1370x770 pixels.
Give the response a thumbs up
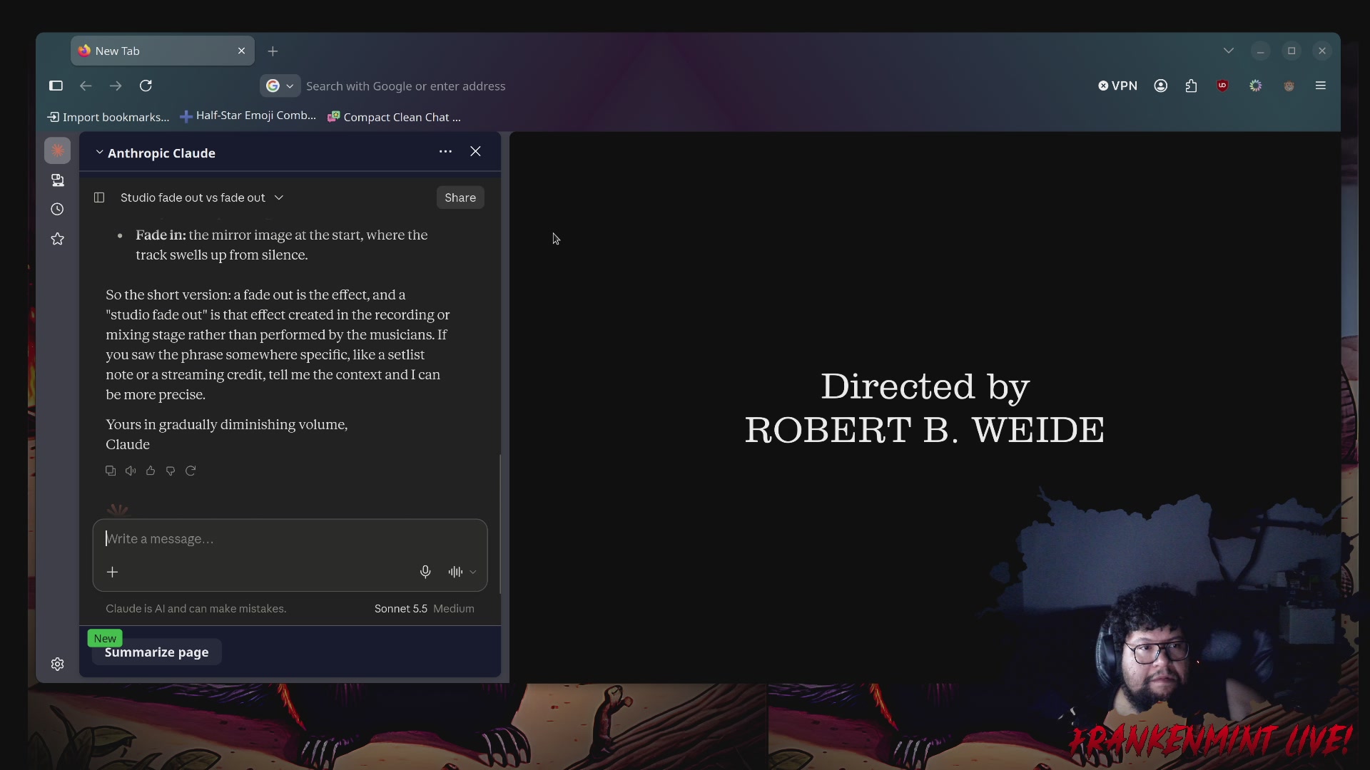151,471
